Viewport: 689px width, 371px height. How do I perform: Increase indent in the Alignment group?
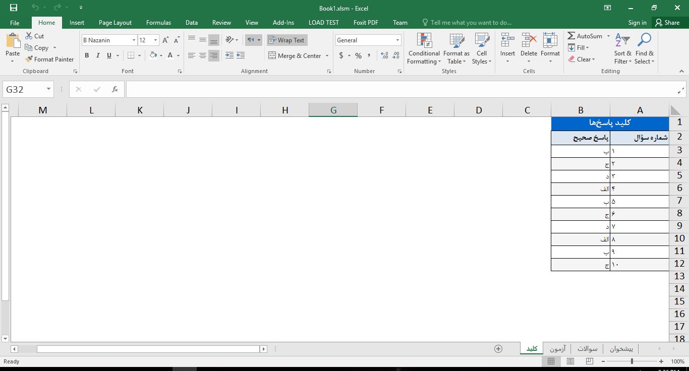pyautogui.click(x=241, y=55)
